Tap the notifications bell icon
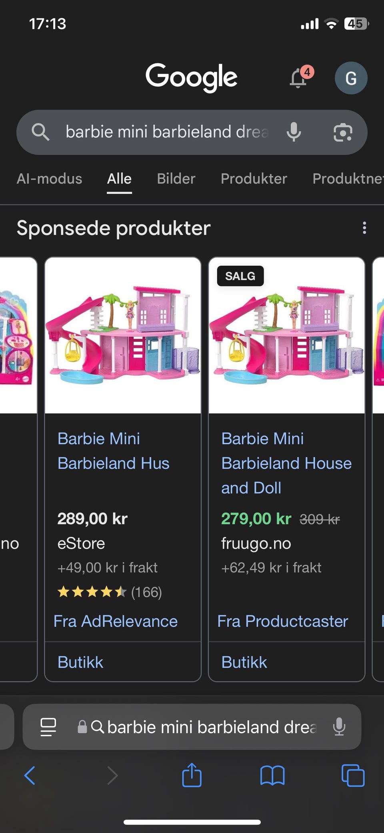The width and height of the screenshot is (384, 833). tap(299, 78)
